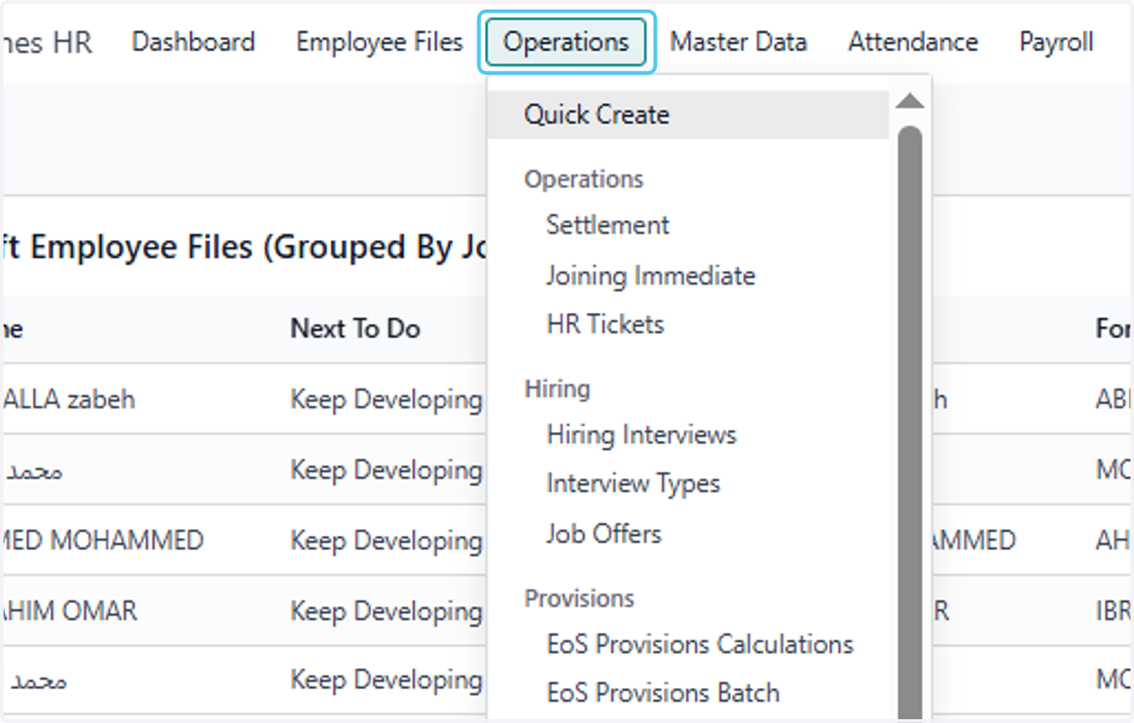1134x723 pixels.
Task: Open Job Offers
Action: [604, 533]
